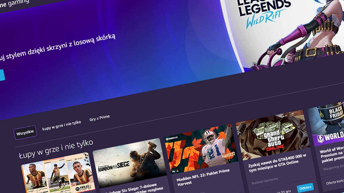Click the "Rockstar Games Inc" publisher label
The width and height of the screenshot is (344, 193).
[x=265, y=181]
